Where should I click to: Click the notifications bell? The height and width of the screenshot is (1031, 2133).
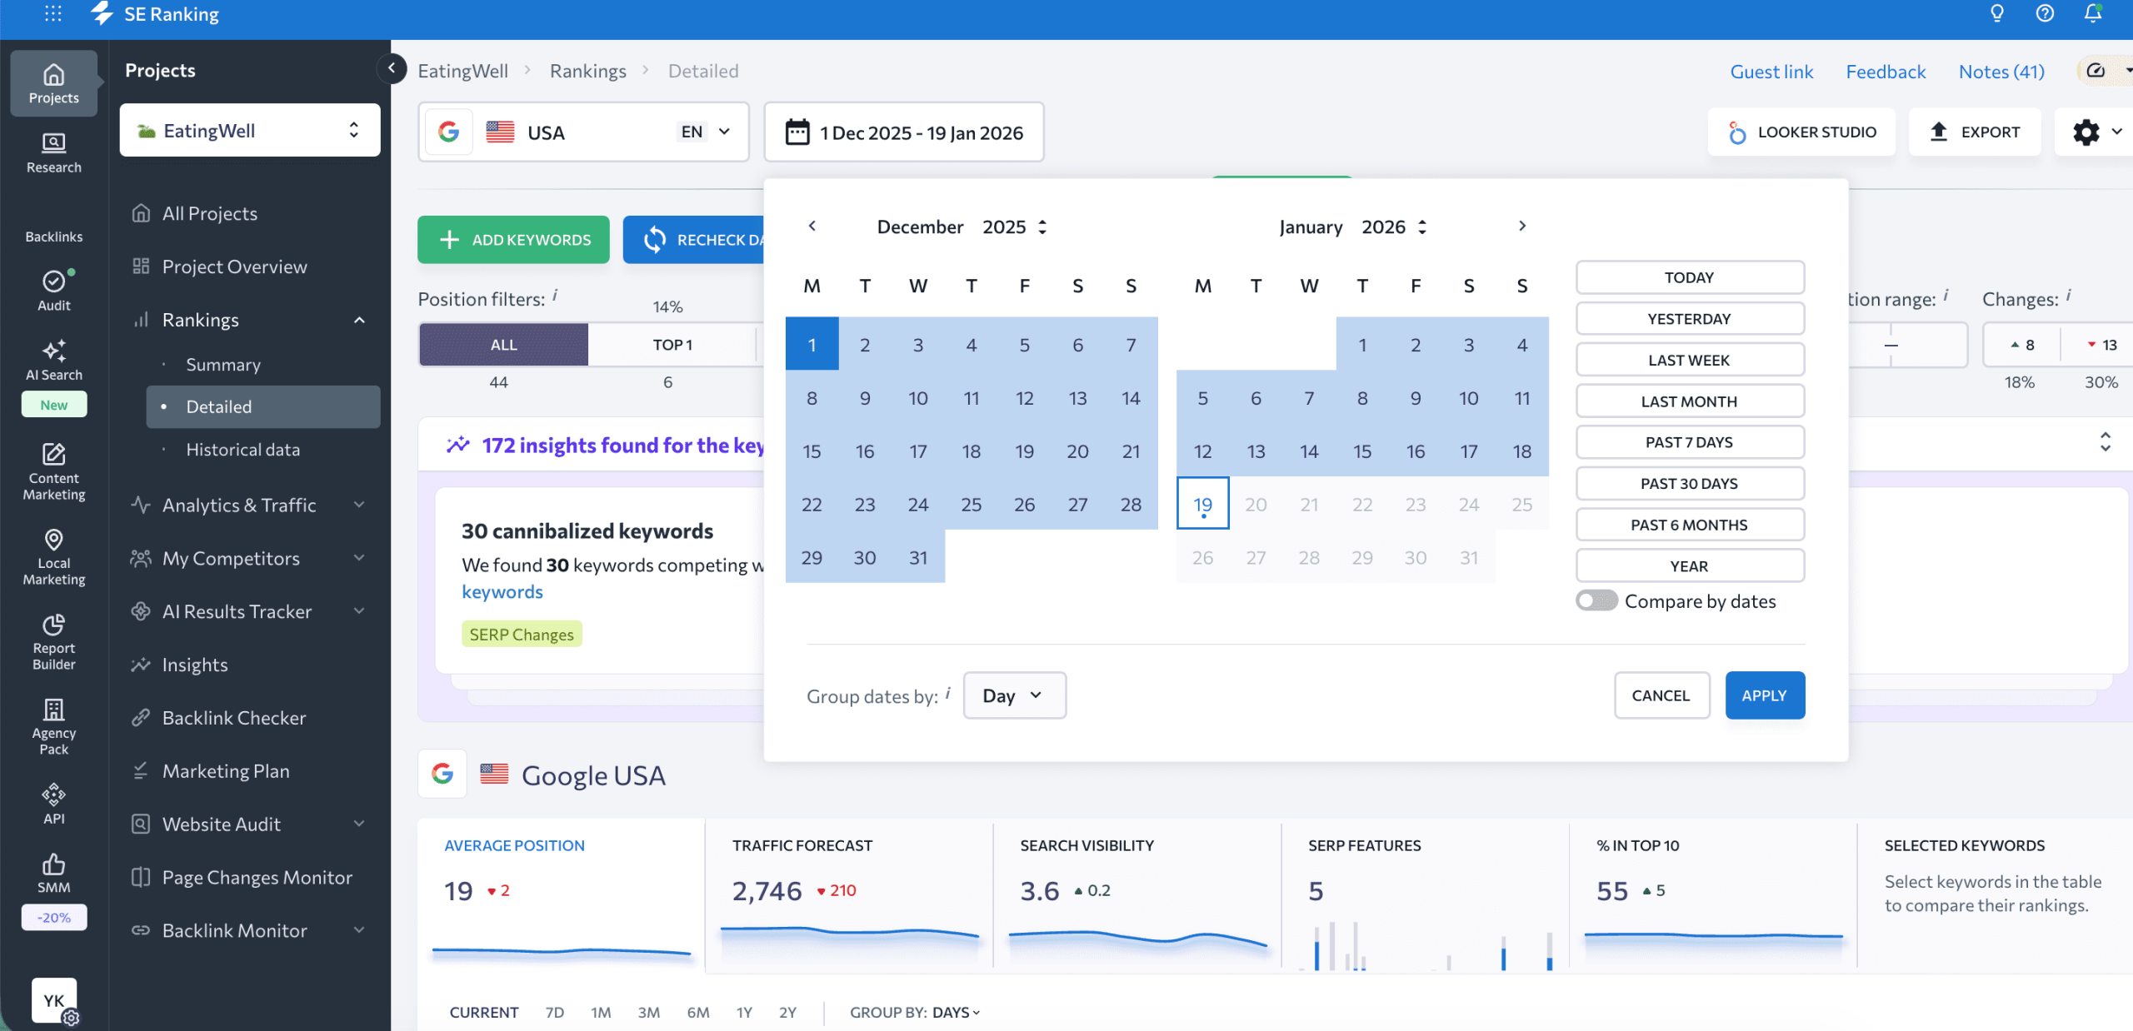2093,13
